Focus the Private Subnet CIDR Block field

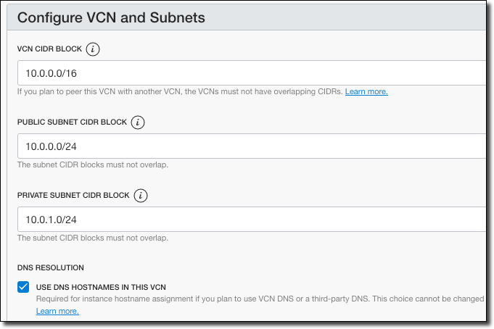point(247,219)
